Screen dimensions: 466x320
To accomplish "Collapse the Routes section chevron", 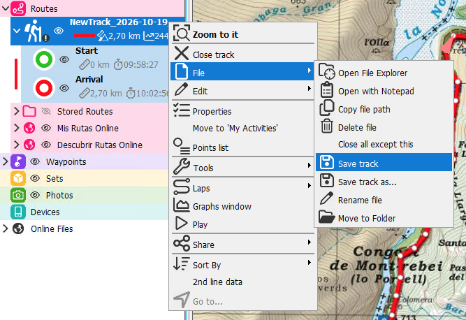I will [5, 8].
